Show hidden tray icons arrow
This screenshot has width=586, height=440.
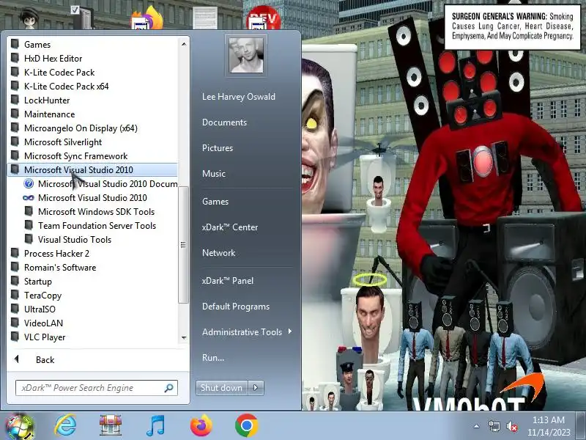(x=476, y=426)
